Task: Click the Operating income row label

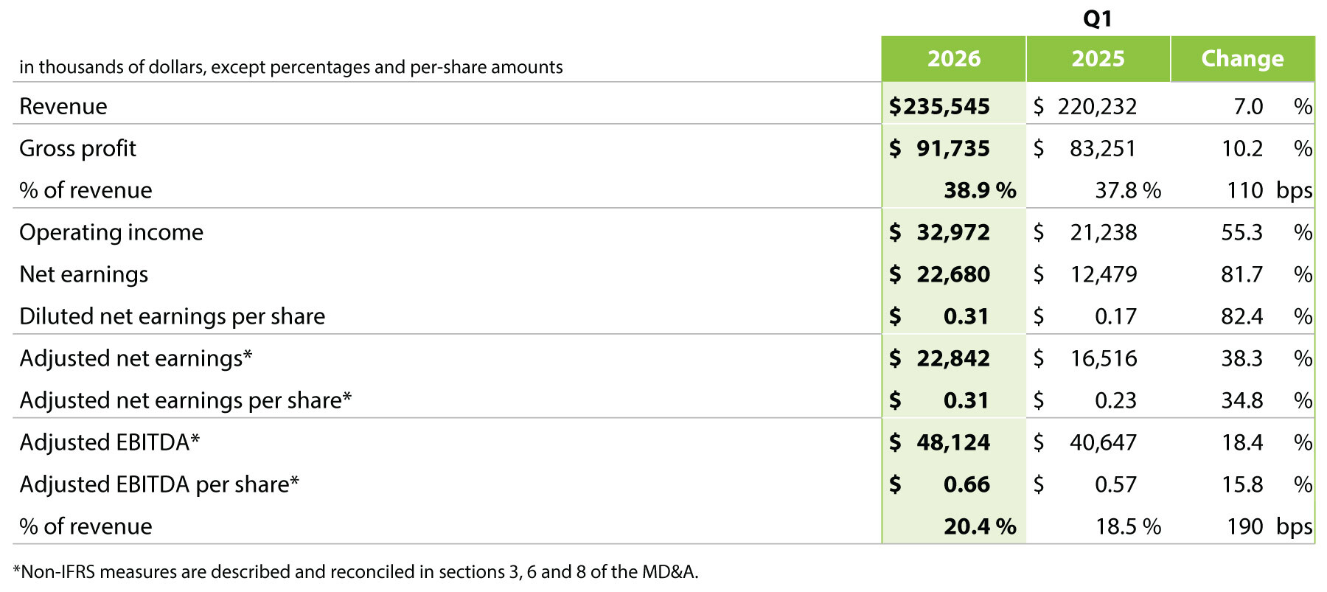Action: tap(111, 232)
